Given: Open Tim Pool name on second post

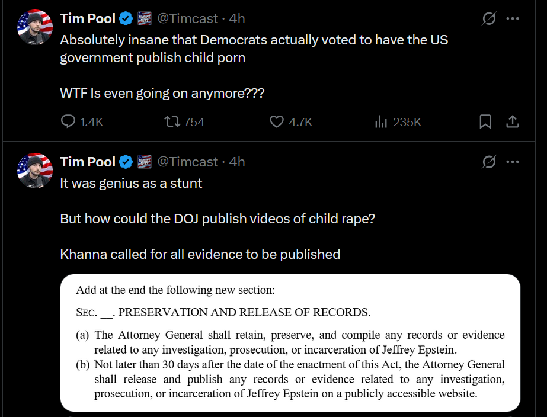Looking at the screenshot, I should pyautogui.click(x=88, y=162).
